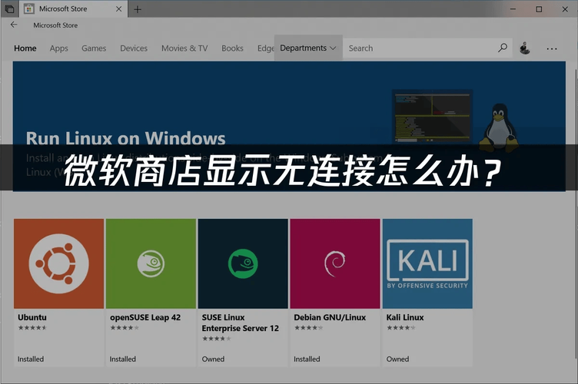Expand the Departments dropdown
Image resolution: width=578 pixels, height=384 pixels.
[308, 48]
